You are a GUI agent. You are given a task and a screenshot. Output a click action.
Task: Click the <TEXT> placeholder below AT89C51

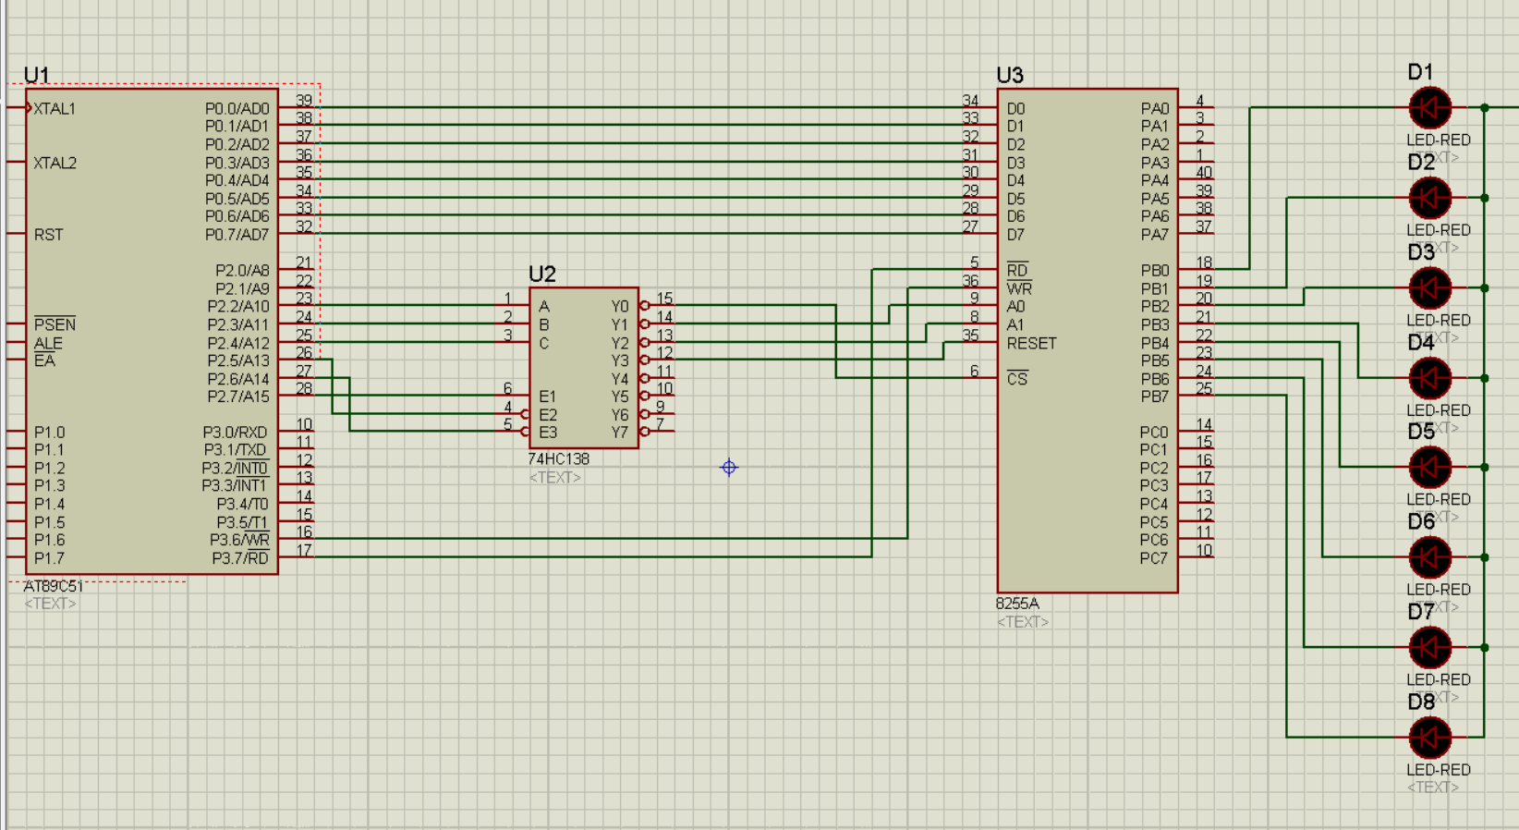coord(50,604)
